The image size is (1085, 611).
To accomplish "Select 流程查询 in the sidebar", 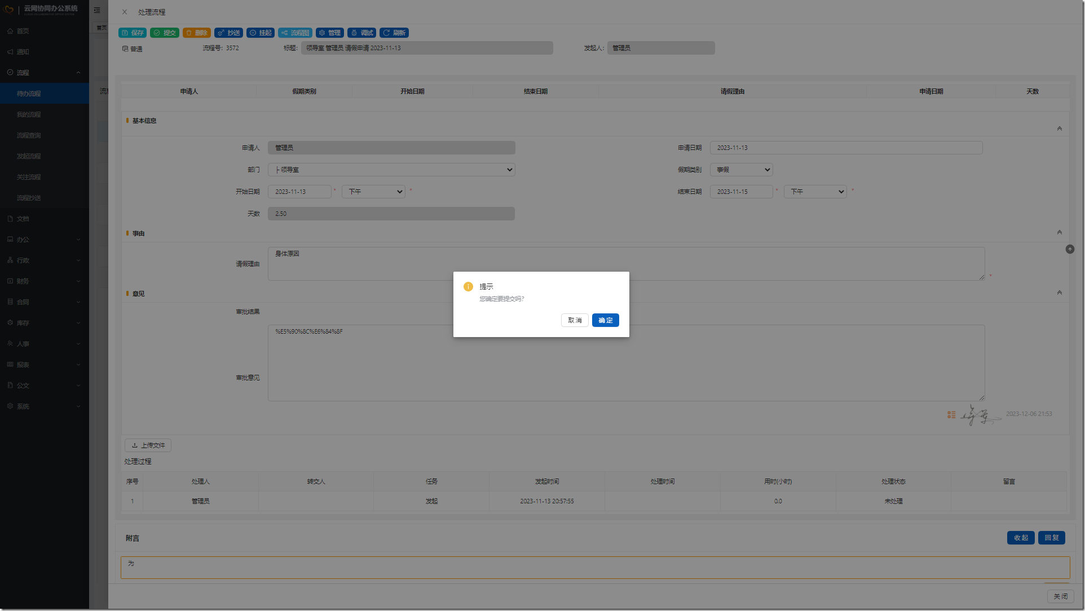I will point(45,135).
